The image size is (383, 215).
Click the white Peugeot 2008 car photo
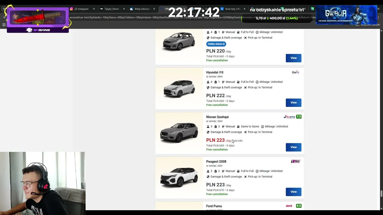click(x=179, y=177)
